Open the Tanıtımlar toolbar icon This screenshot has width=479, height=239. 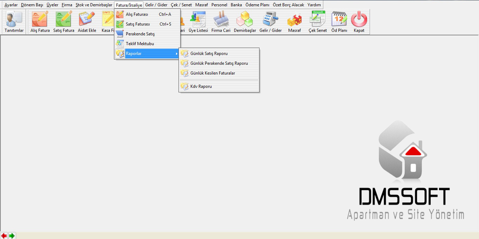pos(14,22)
